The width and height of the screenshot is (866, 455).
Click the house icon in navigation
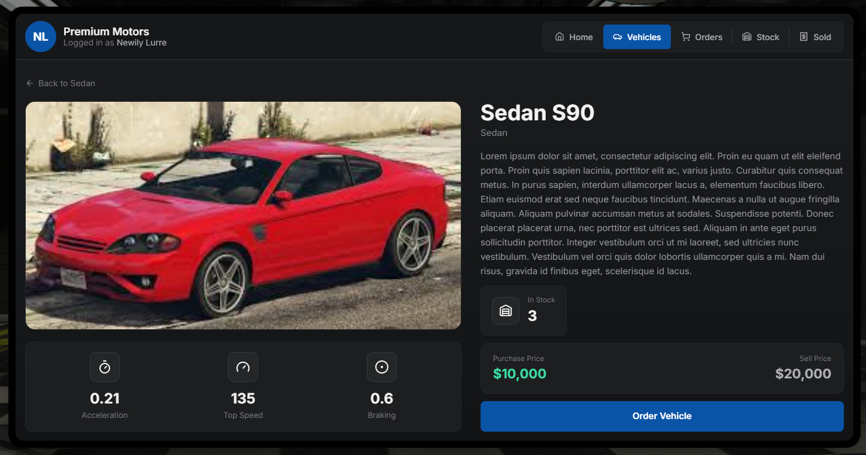point(560,37)
